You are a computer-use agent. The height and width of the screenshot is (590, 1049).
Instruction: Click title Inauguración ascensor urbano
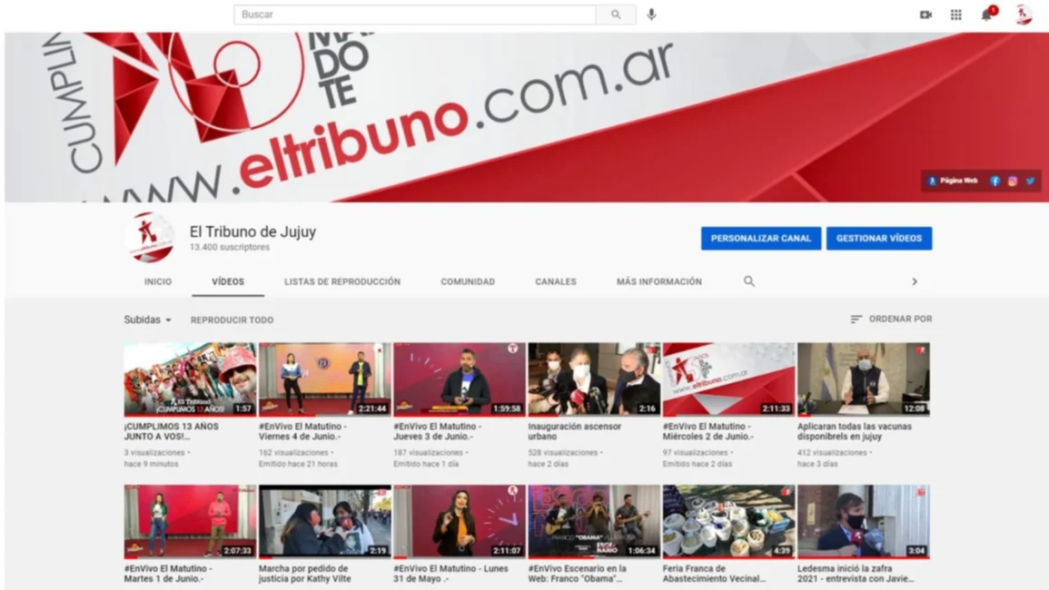pos(575,431)
